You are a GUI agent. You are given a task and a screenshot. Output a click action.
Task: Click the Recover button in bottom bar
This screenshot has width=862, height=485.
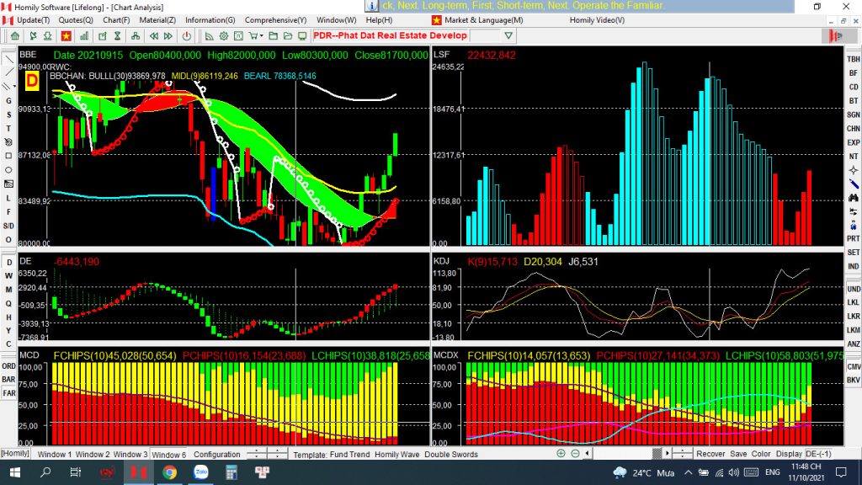tap(710, 454)
